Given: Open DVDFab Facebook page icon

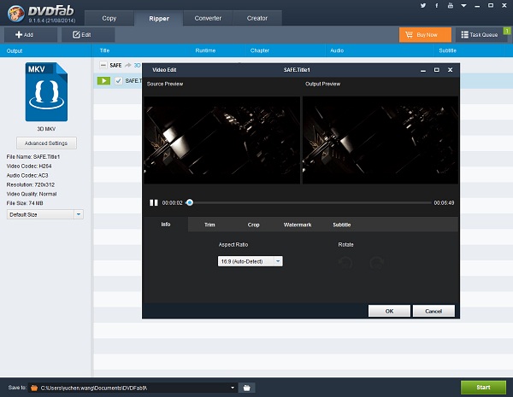Looking at the screenshot, I should (x=436, y=6).
